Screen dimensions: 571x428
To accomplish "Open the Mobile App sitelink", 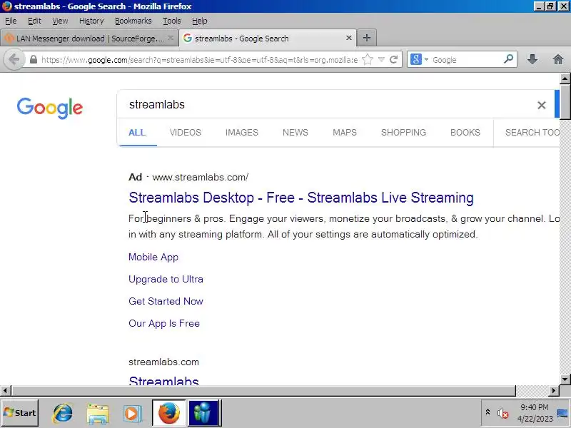I will (x=153, y=257).
